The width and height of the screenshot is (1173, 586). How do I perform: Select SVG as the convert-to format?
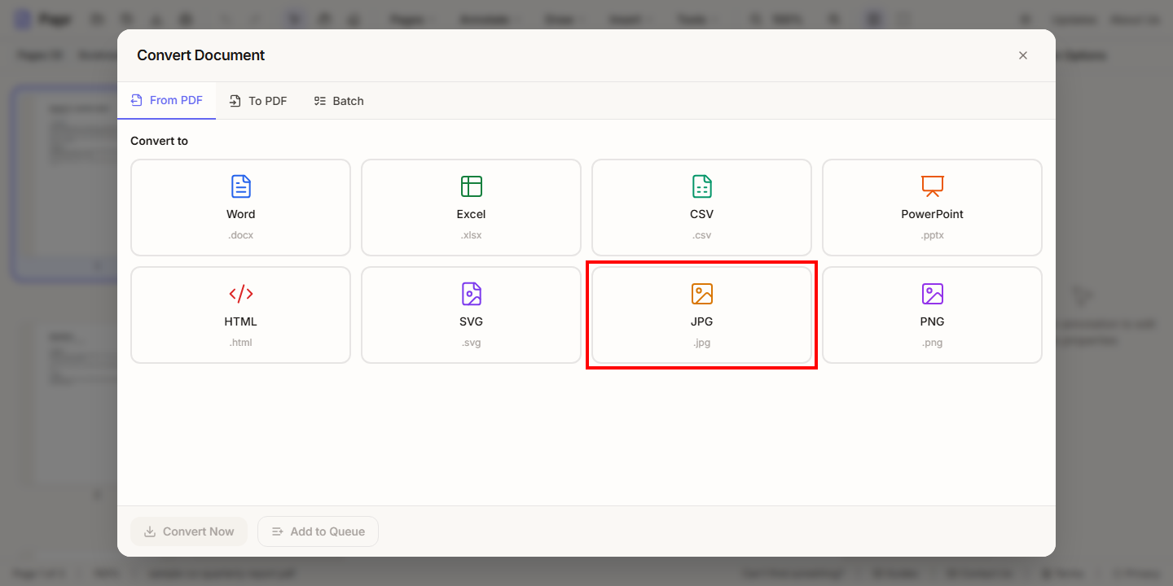point(471,315)
